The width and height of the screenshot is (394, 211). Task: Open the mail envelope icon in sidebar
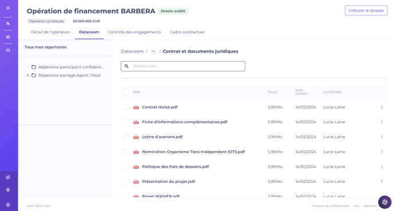tap(8, 50)
